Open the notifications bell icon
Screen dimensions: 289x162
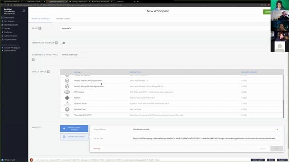(24, 11)
